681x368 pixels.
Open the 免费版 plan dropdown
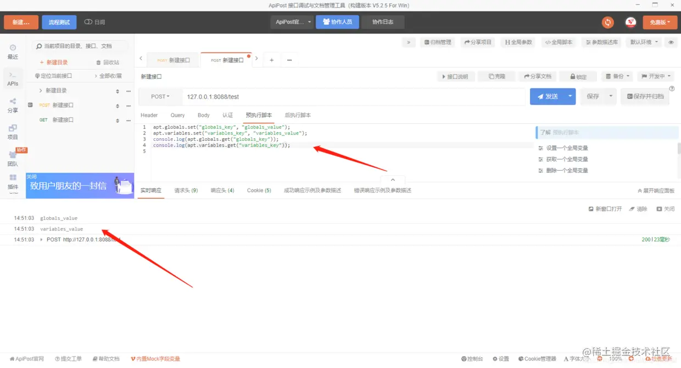(x=660, y=22)
